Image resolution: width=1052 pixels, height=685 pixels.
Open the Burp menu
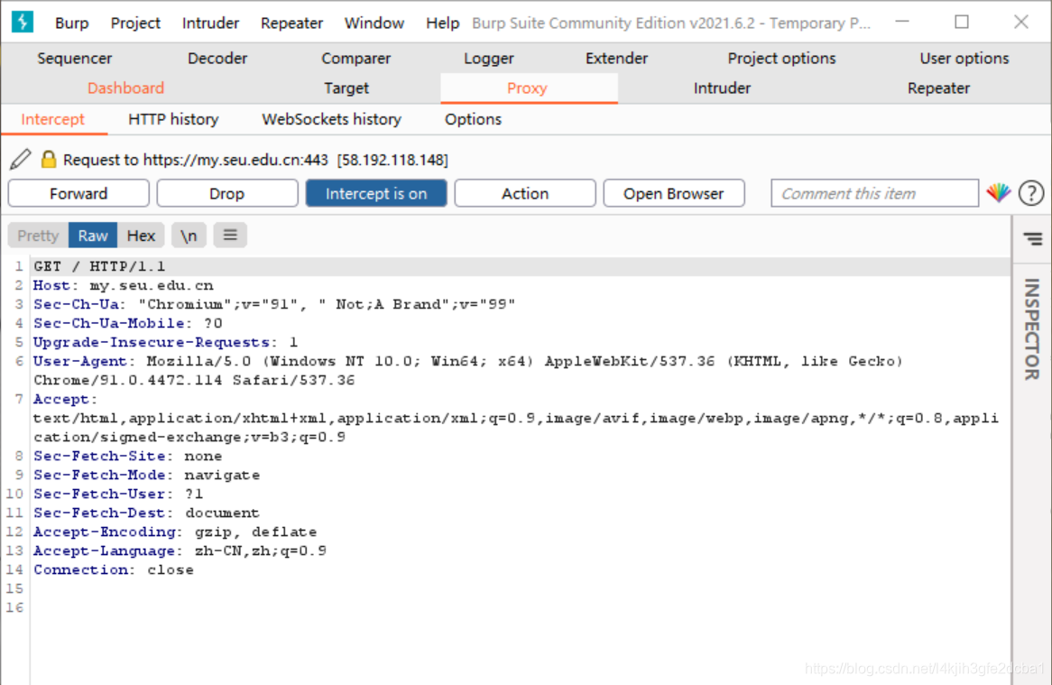coord(72,23)
